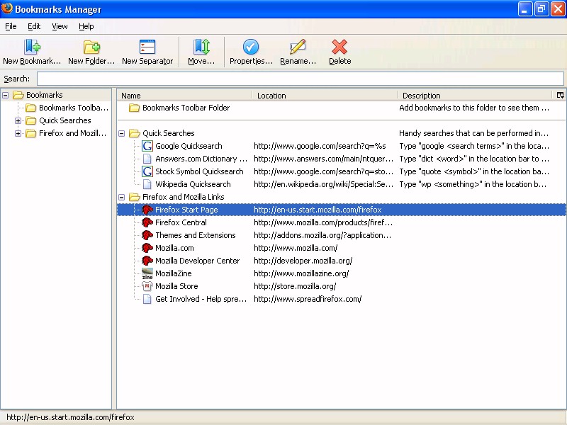Sort by the Location column header
567x425 pixels.
click(325, 96)
